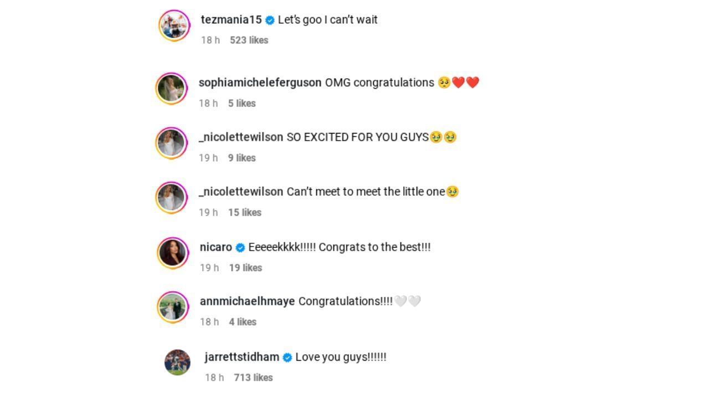Open tezmania15's profile picture
709x399 pixels.
click(x=174, y=25)
